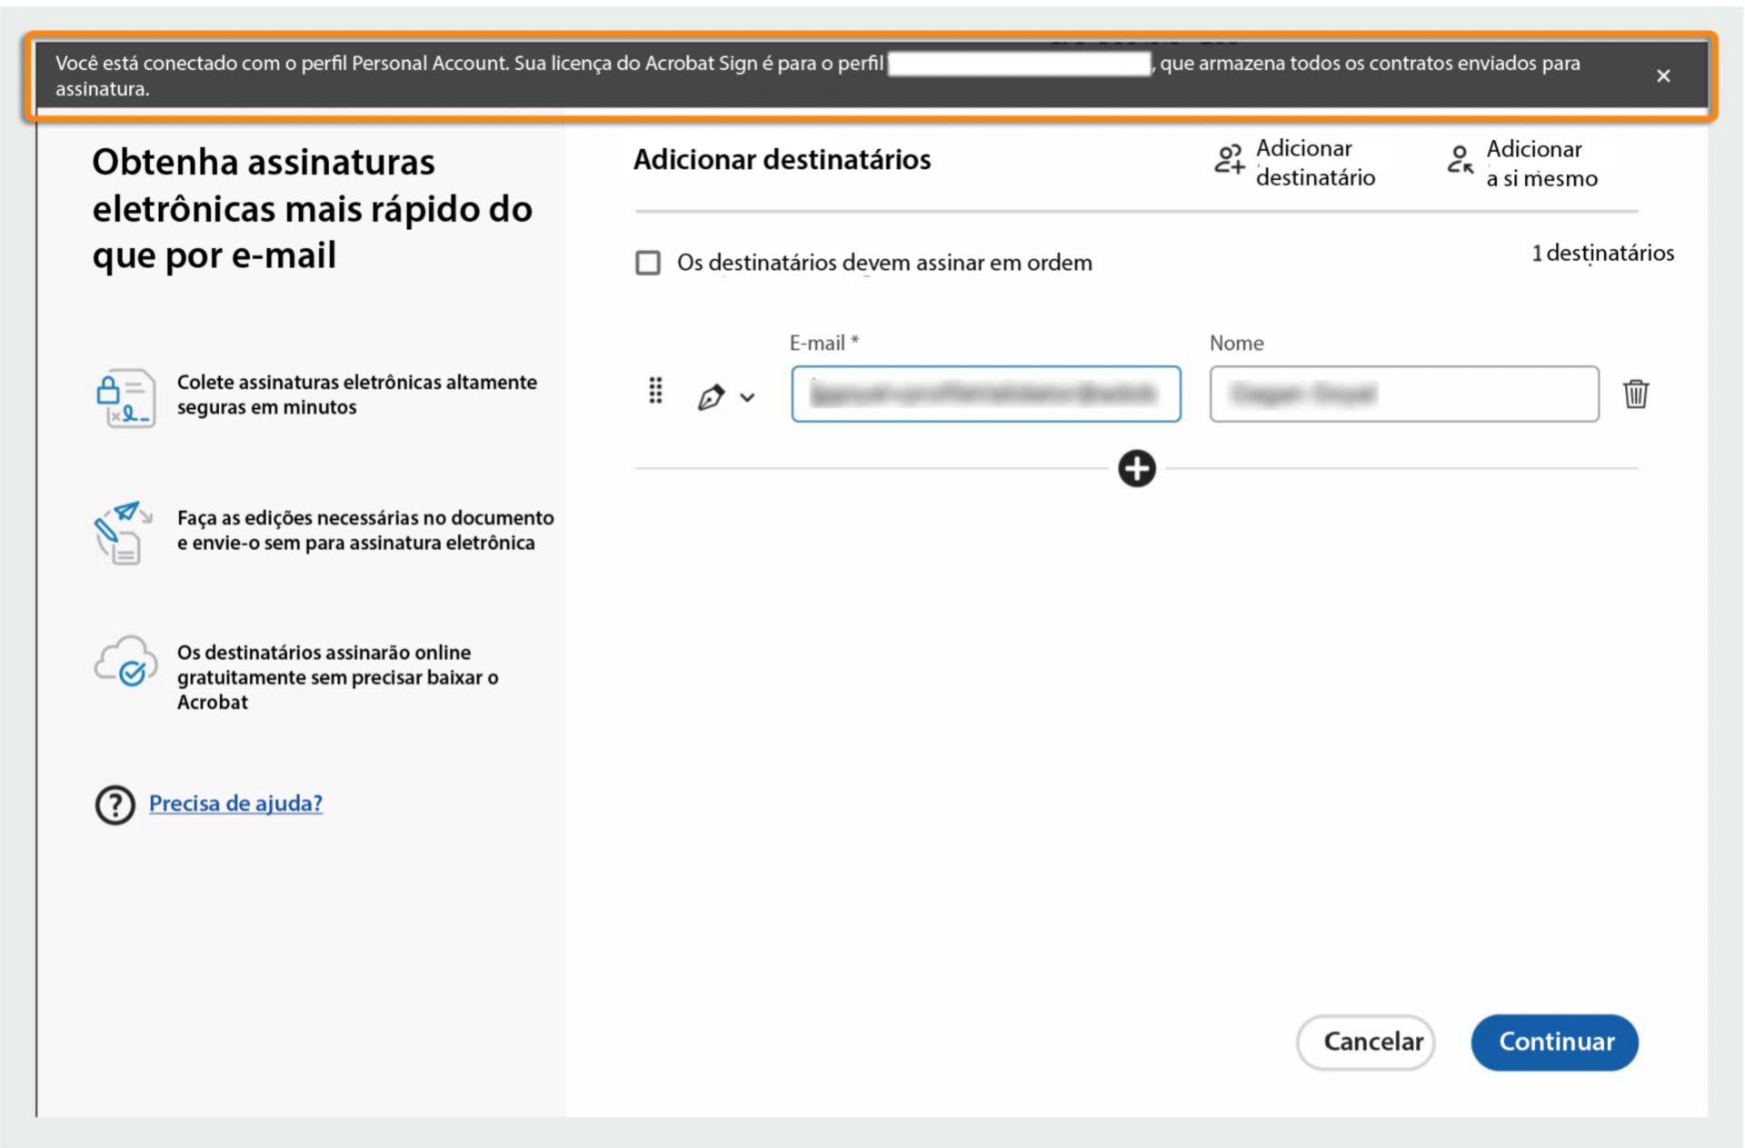Click the Adicionar destinatários heading

coord(782,159)
